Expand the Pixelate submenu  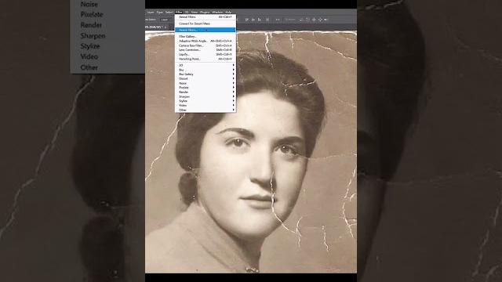pos(206,88)
